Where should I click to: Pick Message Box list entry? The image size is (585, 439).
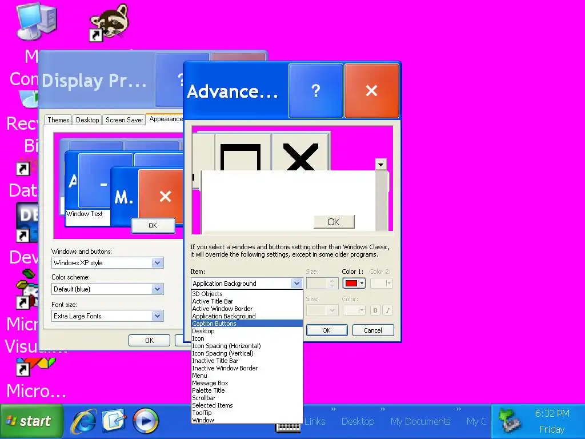click(247, 384)
